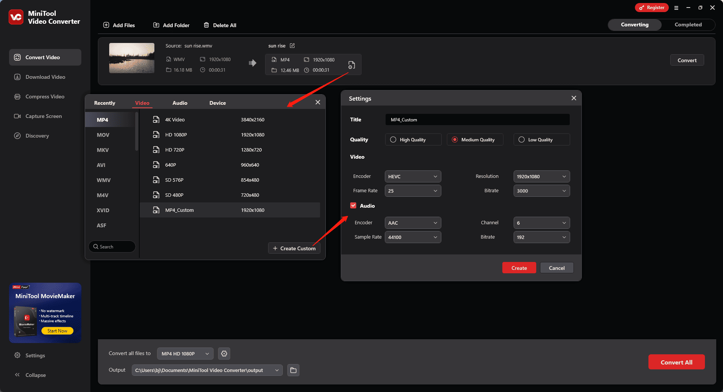Open Resolution 1920x1080 dropdown
Screen dimensions: 723x392
[541, 176]
